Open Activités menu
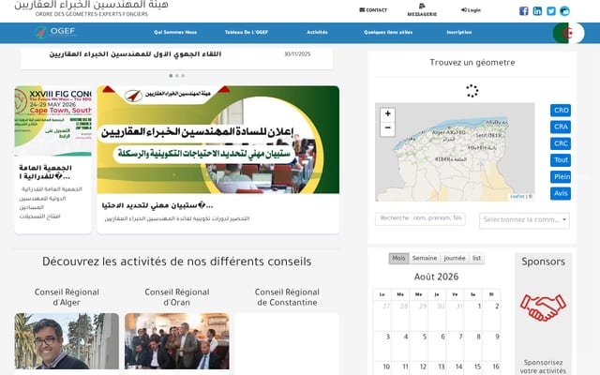Screen dimensions: 600x375 tap(317, 33)
